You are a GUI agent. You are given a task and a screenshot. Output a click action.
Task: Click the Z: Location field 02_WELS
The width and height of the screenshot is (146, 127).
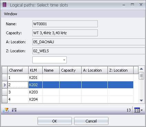[x=89, y=51]
